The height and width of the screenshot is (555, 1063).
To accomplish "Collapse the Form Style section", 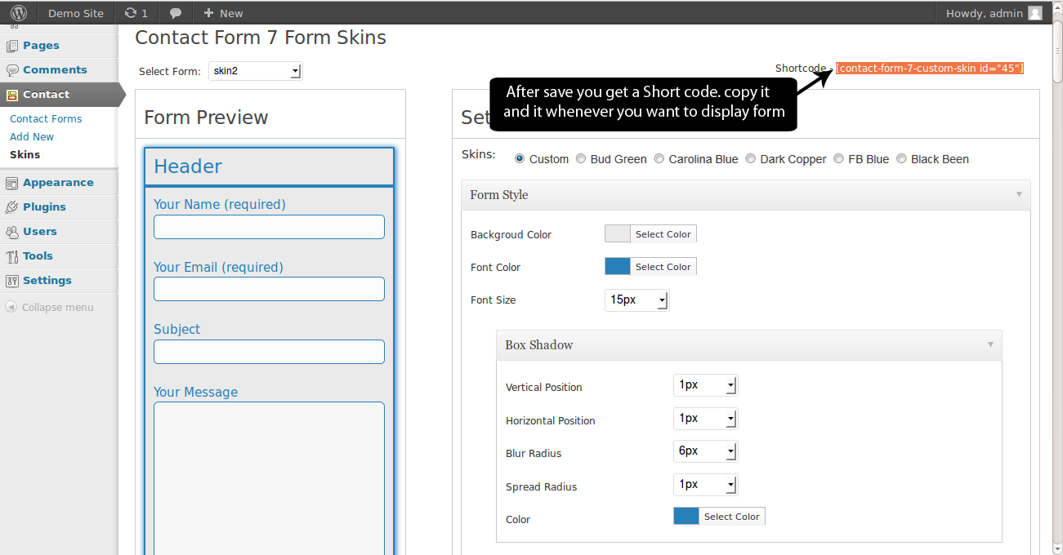I will tap(1019, 194).
